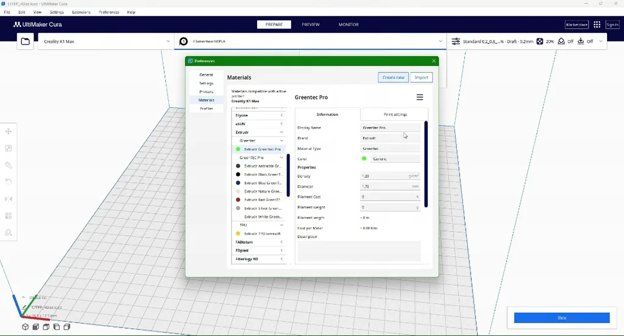Select the Information tab
This screenshot has width=624, height=336.
pyautogui.click(x=327, y=115)
